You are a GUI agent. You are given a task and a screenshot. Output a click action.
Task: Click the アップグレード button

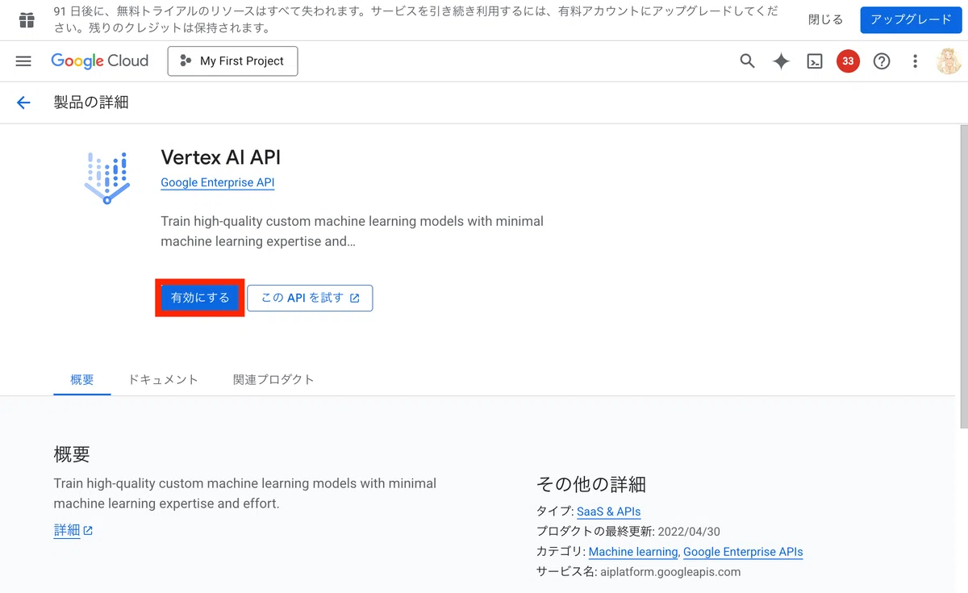coord(911,20)
